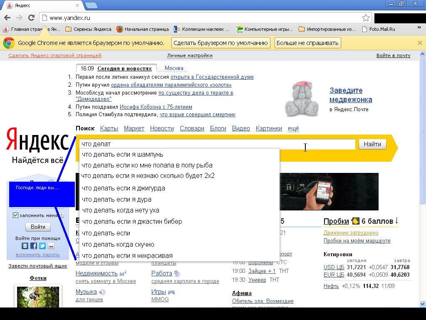
Task: Select suggestion about рыба
Action: point(179,165)
